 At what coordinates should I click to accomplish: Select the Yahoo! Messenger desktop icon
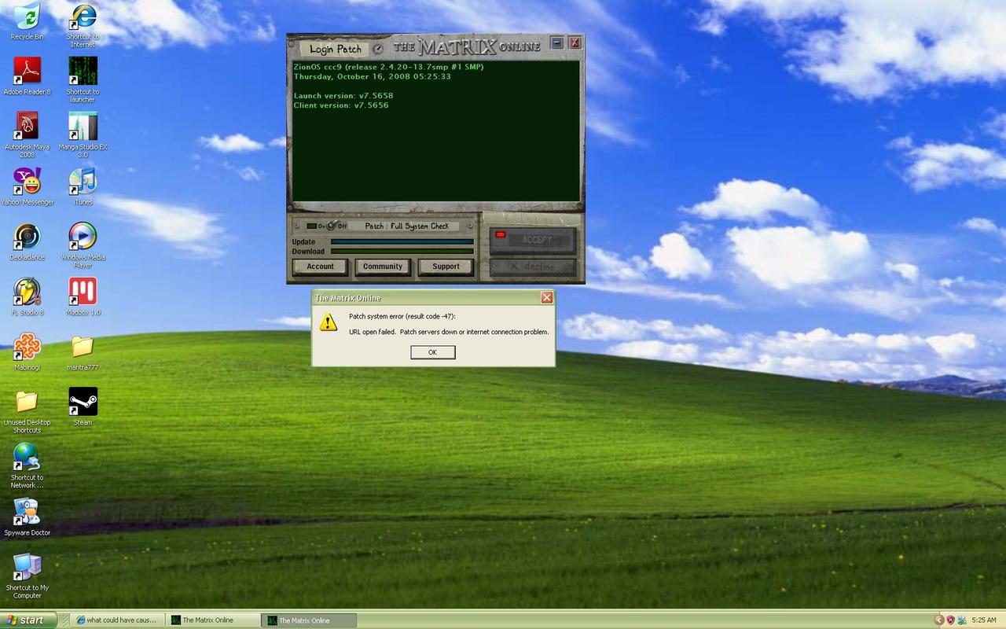(x=27, y=186)
